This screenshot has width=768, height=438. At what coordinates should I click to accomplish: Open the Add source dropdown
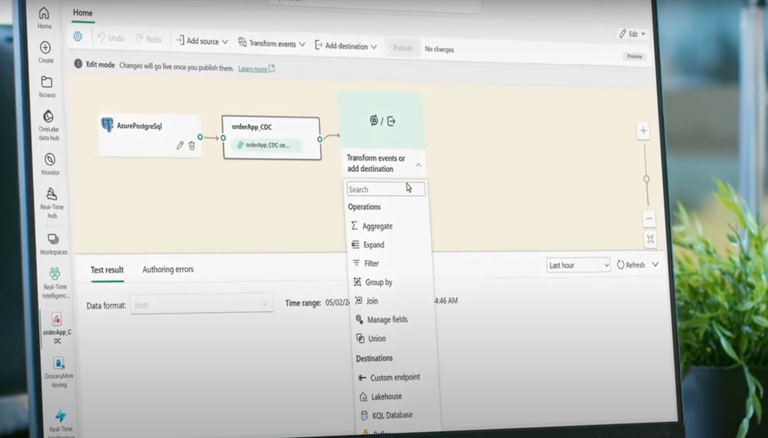pos(202,41)
